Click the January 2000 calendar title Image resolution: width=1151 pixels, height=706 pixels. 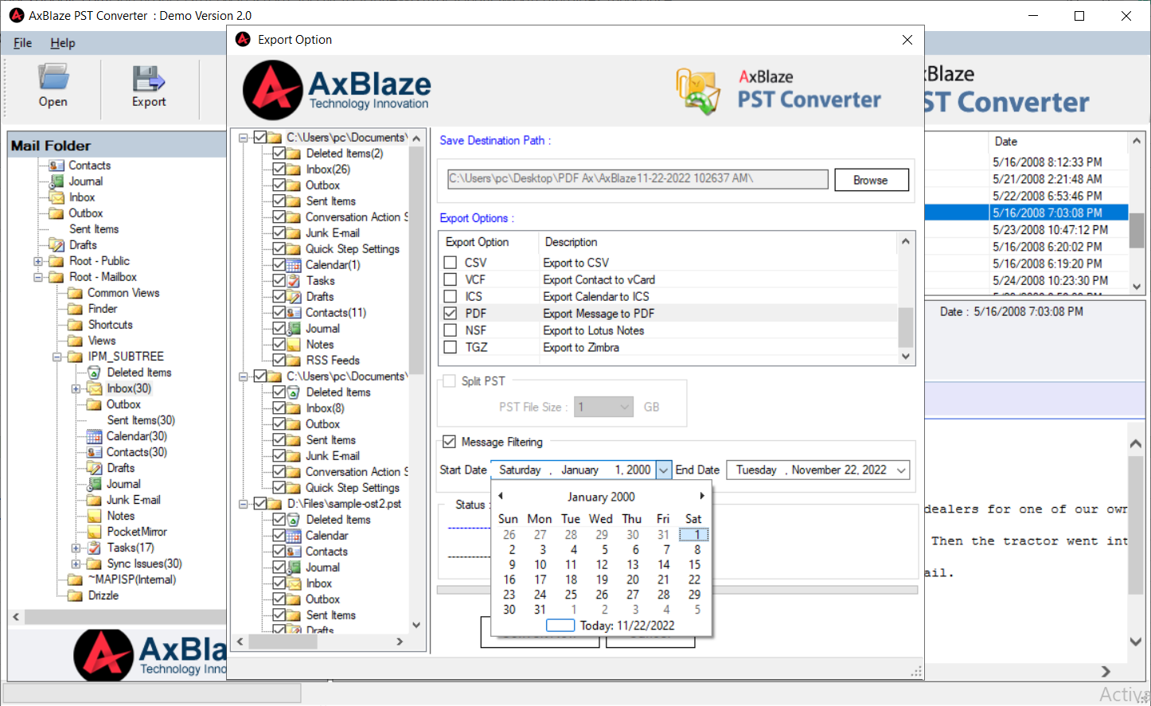click(x=601, y=497)
